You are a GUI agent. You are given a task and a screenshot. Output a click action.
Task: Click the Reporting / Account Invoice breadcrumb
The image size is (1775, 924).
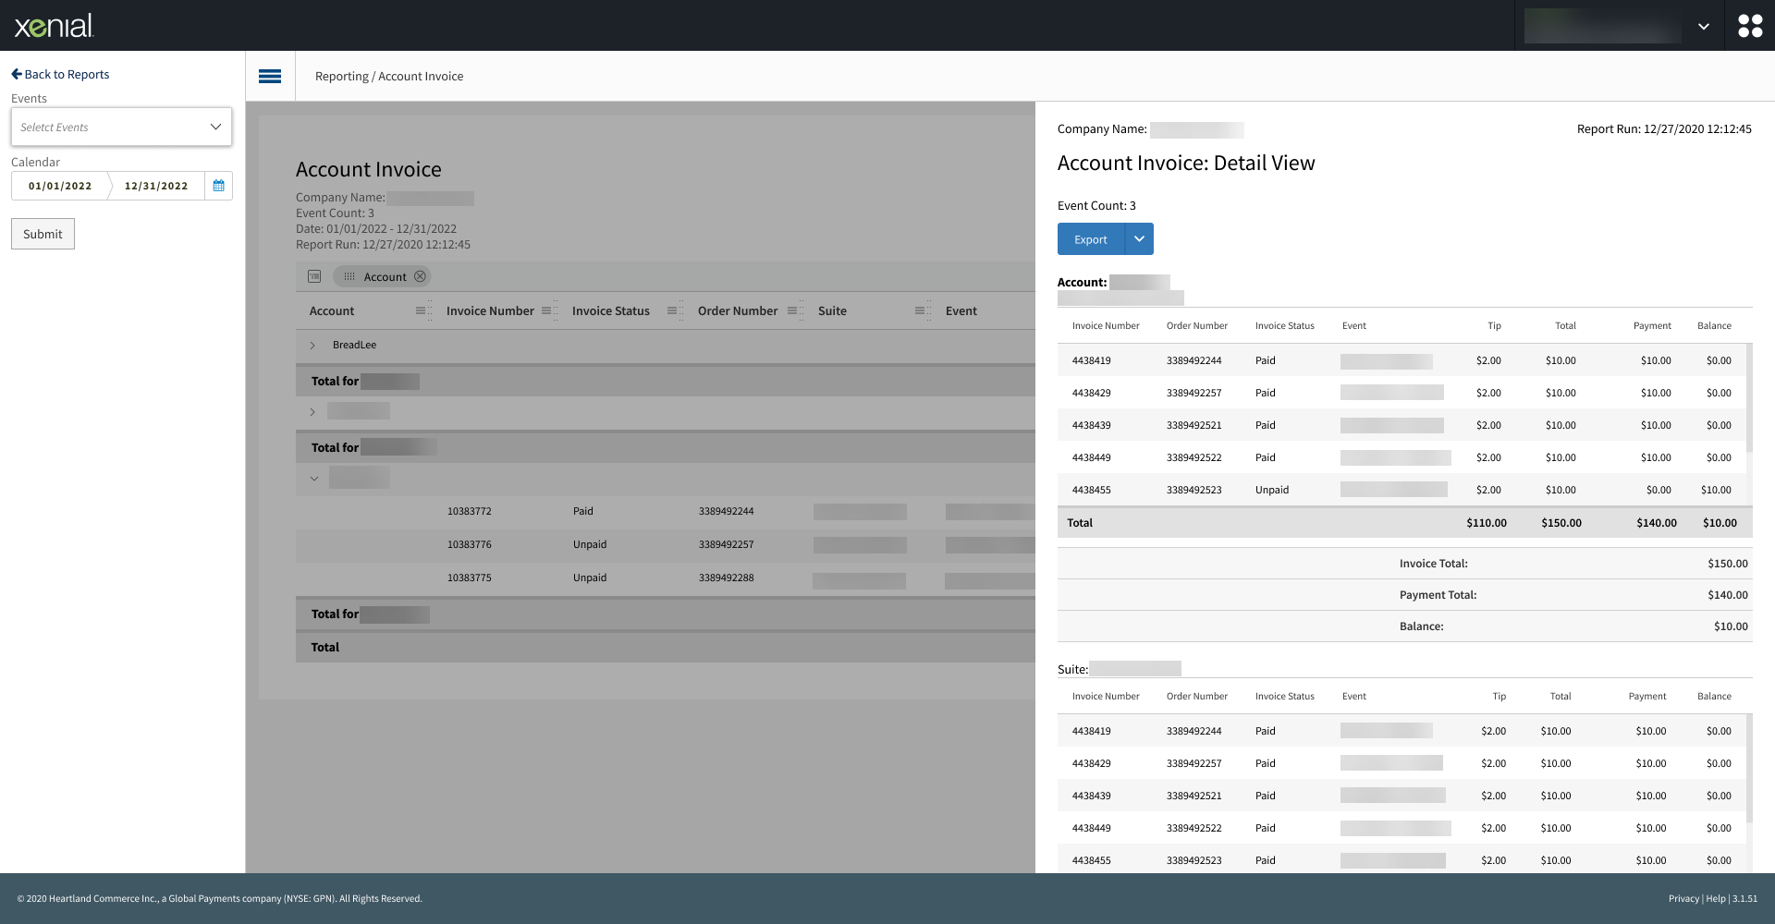click(388, 76)
